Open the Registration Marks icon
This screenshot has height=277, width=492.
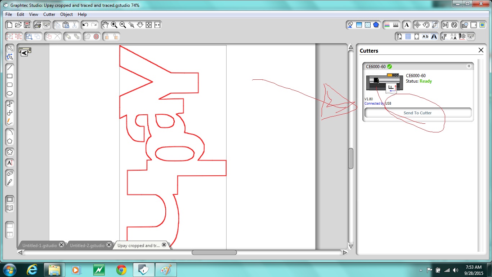coord(416,36)
